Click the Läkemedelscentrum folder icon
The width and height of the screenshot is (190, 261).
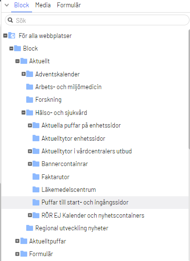click(36, 189)
